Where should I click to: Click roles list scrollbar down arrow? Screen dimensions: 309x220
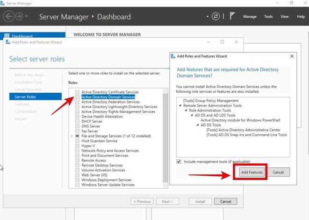(x=165, y=186)
